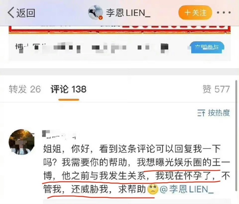Click the verified badge on header avatar
Image resolution: width=239 pixels, height=204 pixels.
[x=100, y=18]
